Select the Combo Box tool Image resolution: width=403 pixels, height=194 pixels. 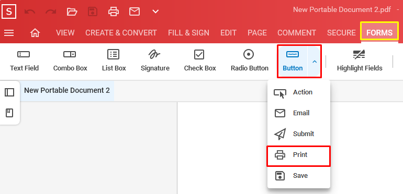coord(70,61)
